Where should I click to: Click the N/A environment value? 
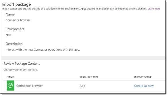8,35
